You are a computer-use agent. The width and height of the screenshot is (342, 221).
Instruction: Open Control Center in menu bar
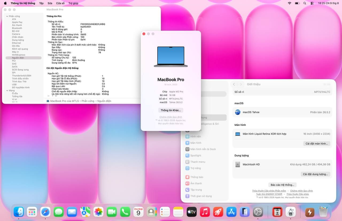coord(312,3)
